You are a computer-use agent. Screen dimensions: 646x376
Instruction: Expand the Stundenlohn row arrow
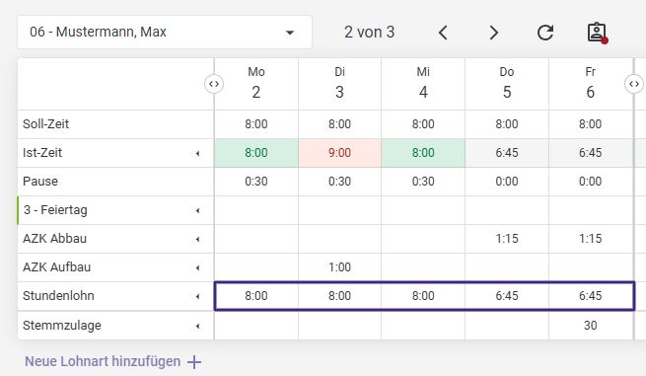tap(198, 296)
